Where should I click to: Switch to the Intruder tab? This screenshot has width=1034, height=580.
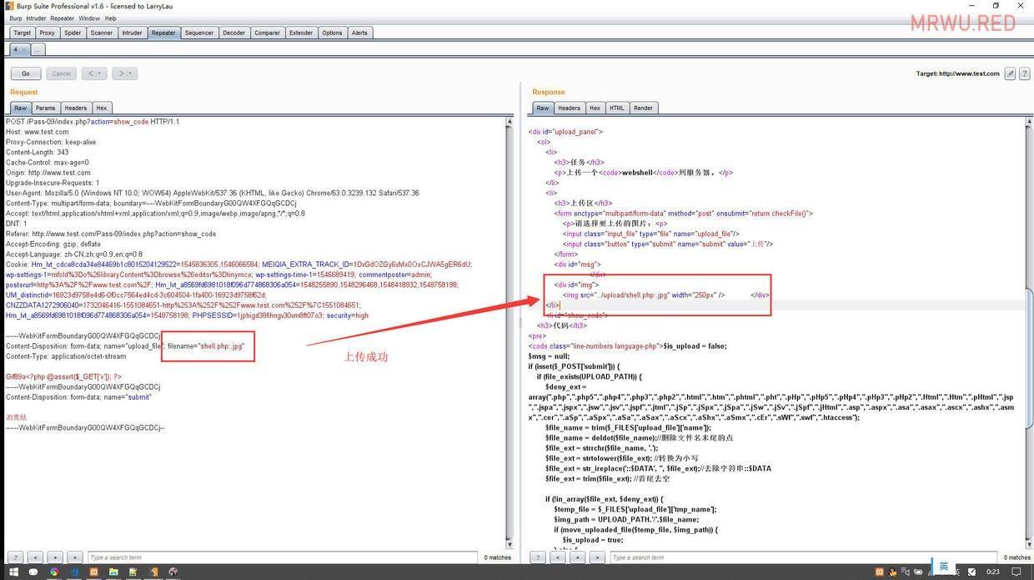pos(132,33)
